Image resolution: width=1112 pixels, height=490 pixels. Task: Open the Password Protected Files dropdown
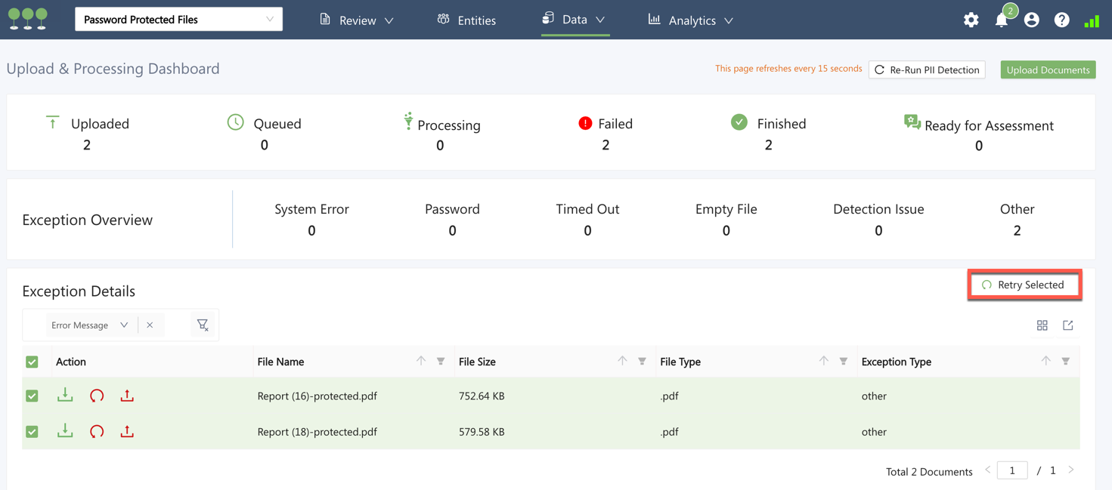point(178,20)
